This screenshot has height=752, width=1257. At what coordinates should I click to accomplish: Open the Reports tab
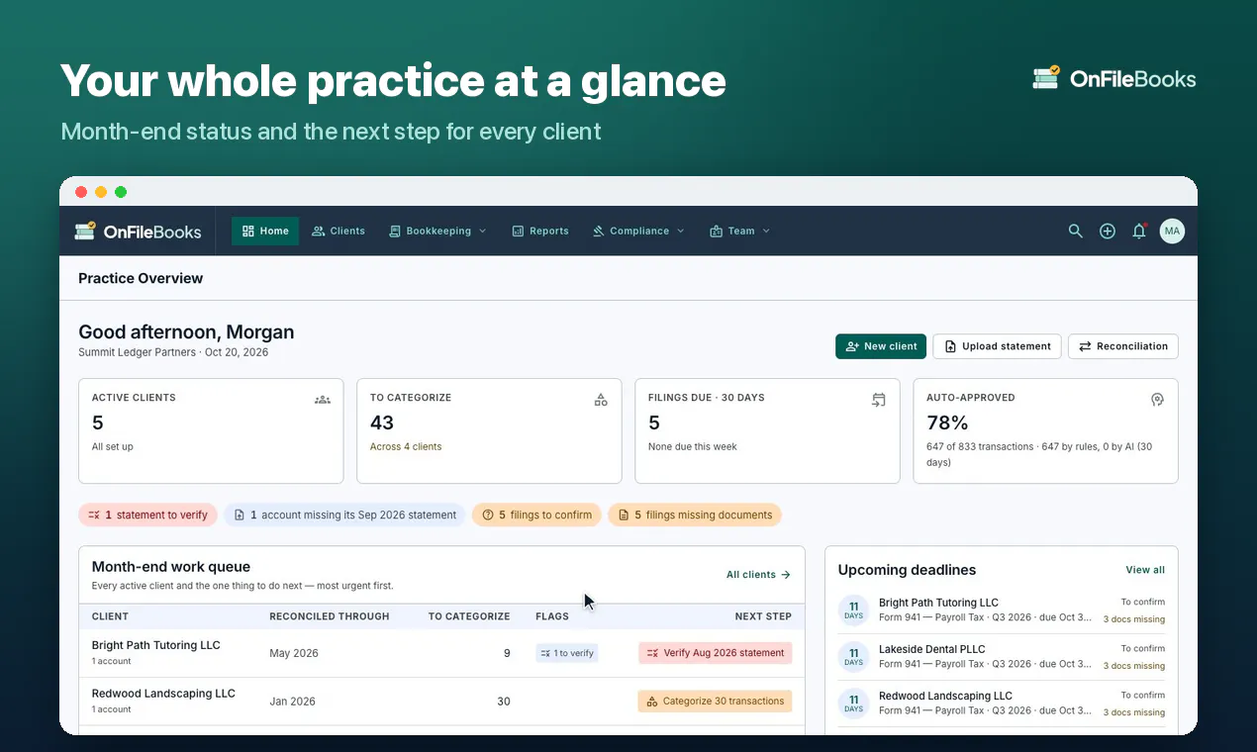click(540, 232)
